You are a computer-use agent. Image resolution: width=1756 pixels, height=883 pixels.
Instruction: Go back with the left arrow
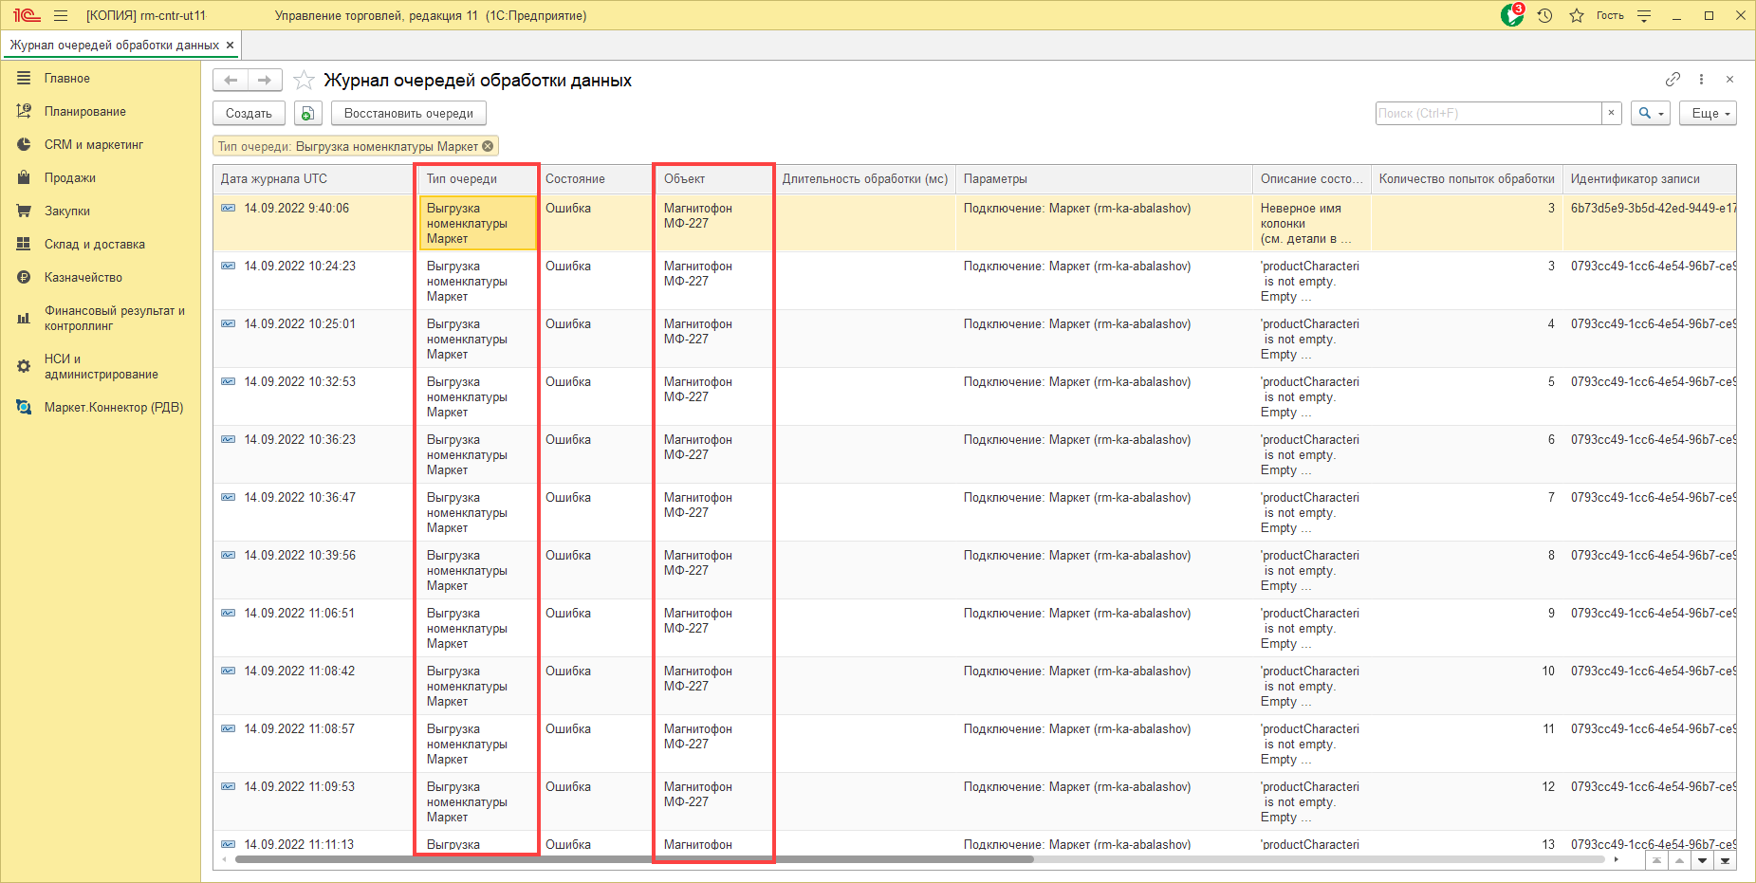click(x=231, y=81)
